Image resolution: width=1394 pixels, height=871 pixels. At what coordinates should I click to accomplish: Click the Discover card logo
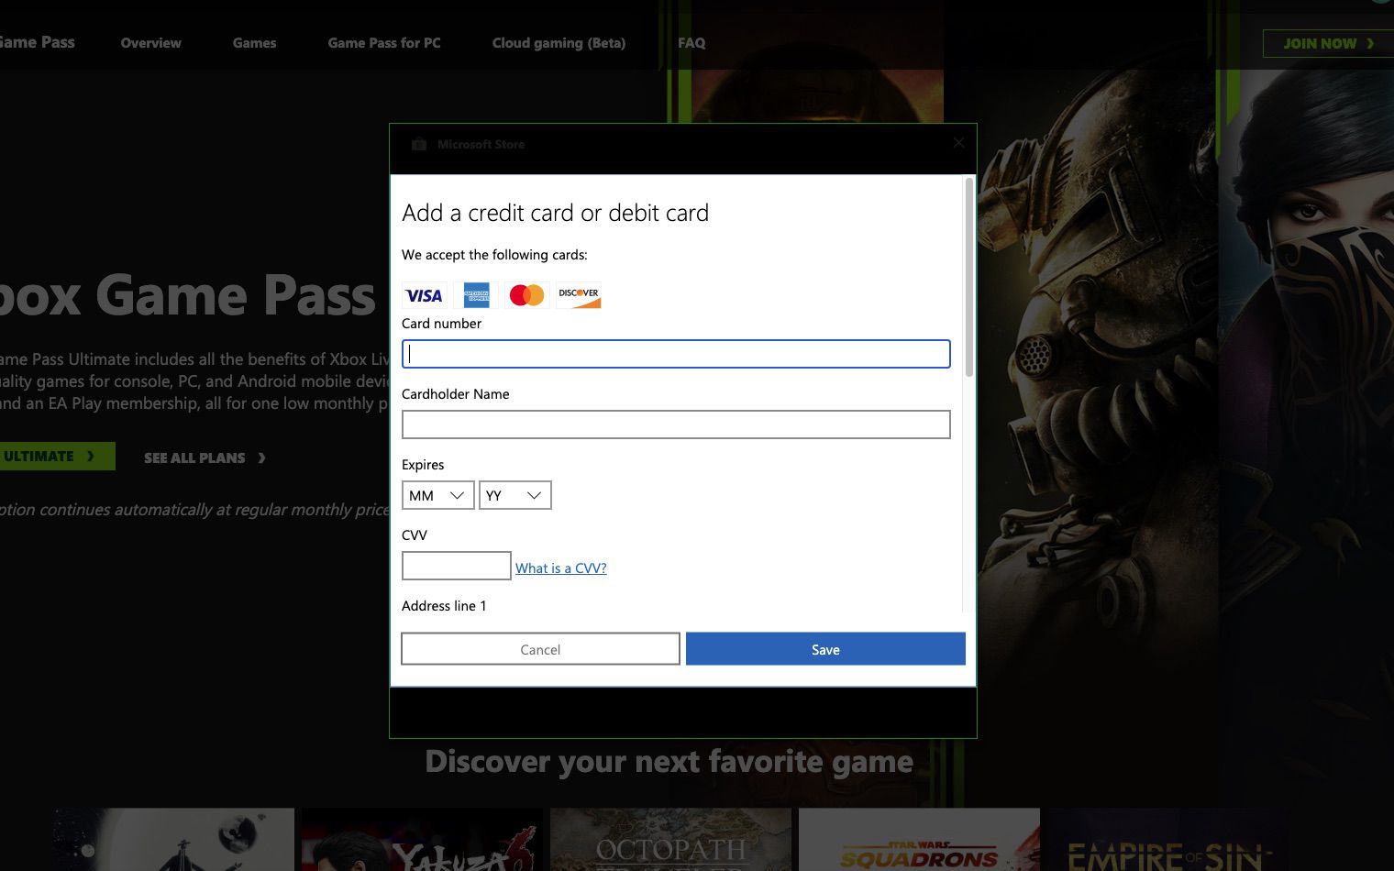579,295
